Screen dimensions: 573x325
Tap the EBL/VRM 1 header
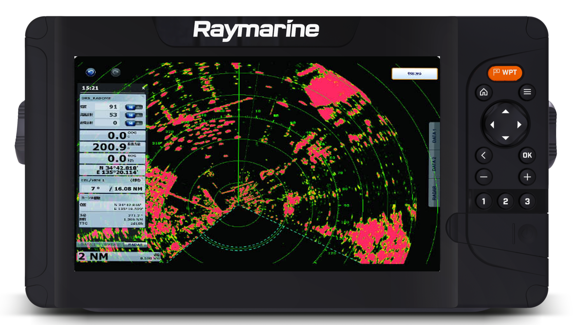[112, 180]
